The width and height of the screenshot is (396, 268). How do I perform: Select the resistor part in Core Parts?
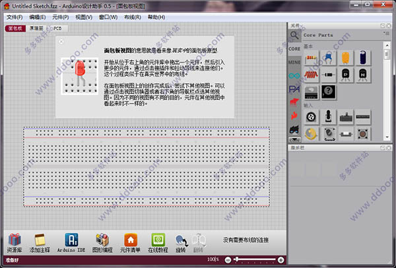(x=311, y=58)
